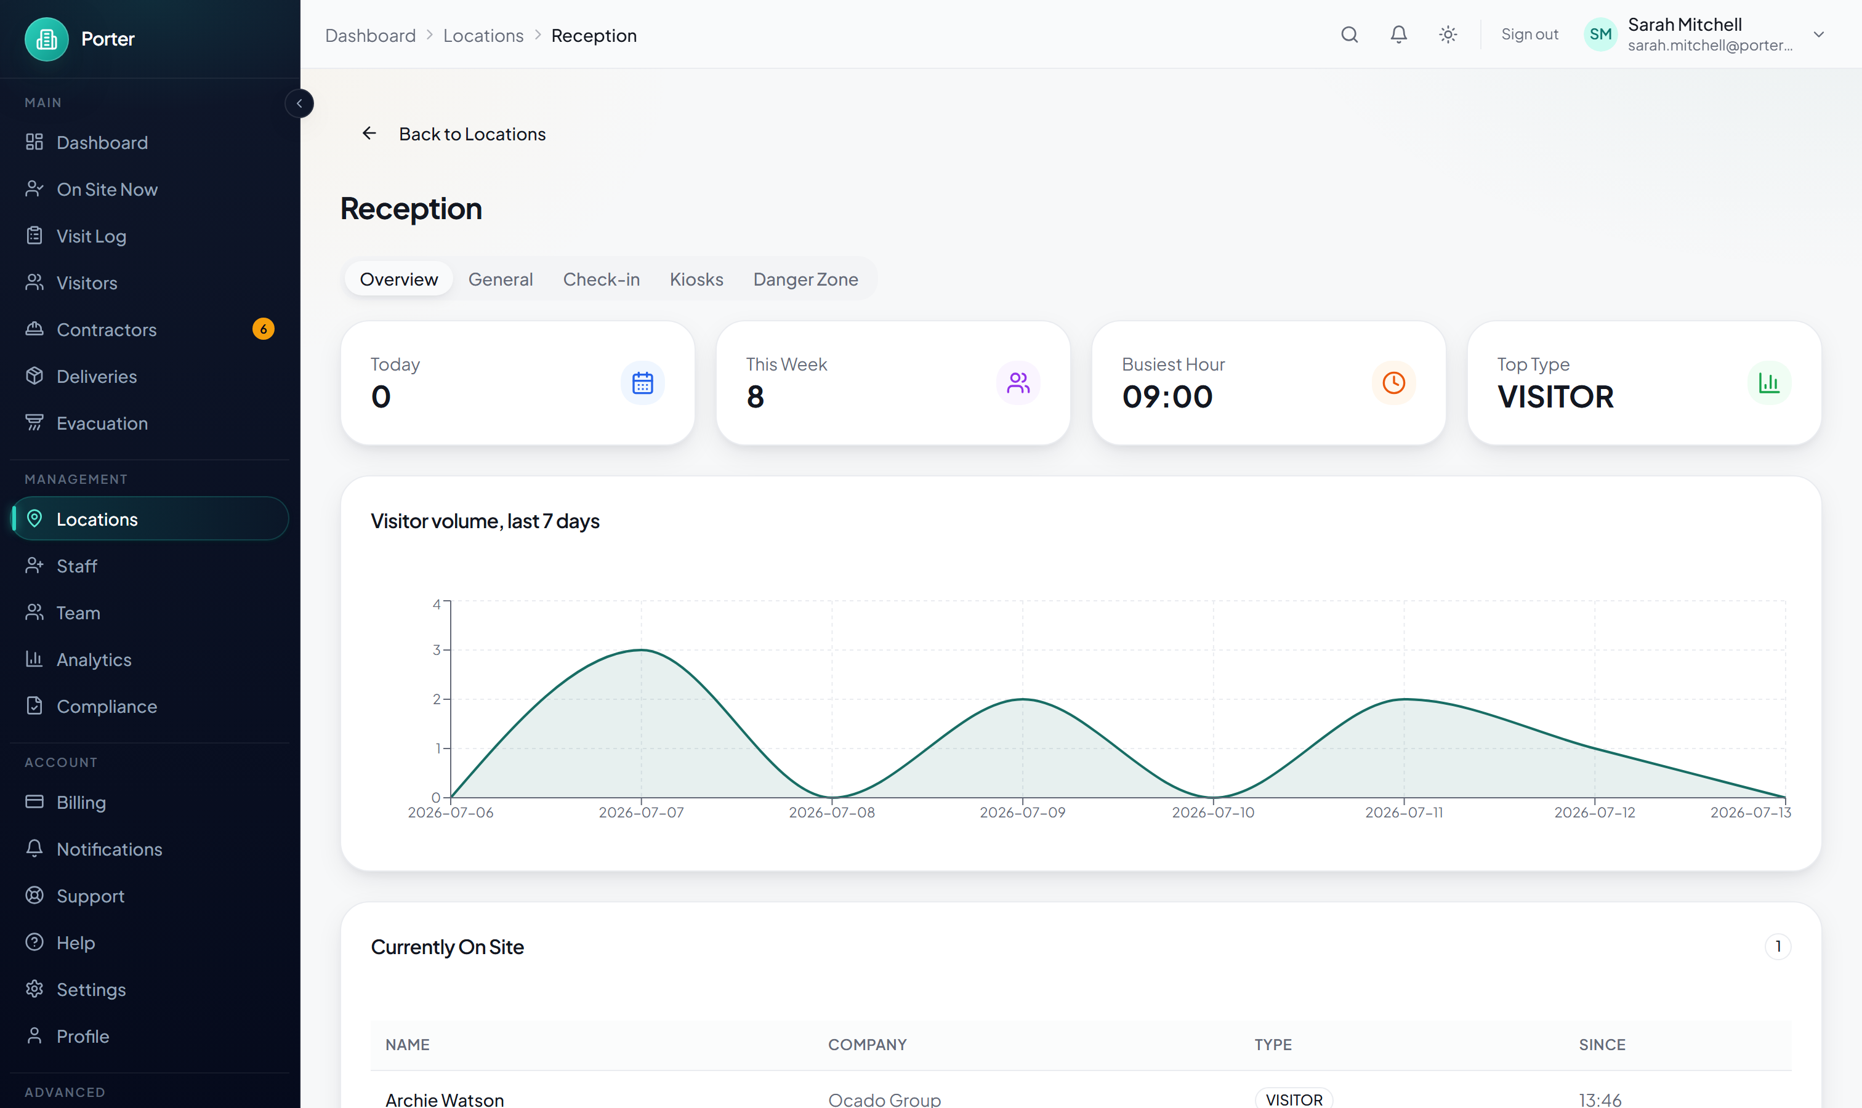The height and width of the screenshot is (1108, 1862).
Task: Click the Today calendar icon
Action: (x=642, y=383)
